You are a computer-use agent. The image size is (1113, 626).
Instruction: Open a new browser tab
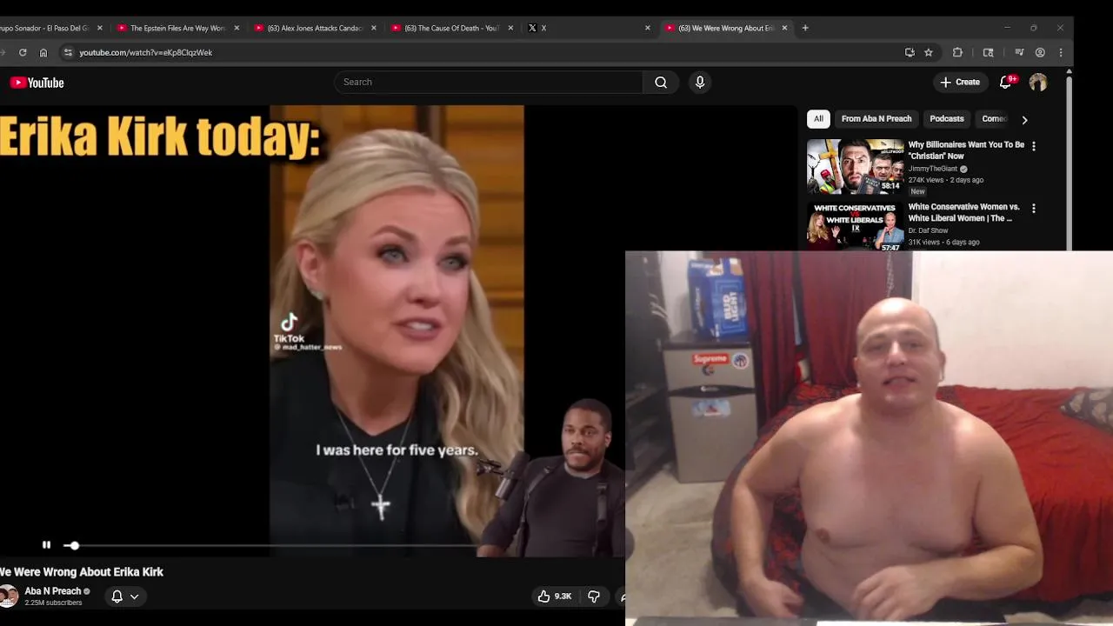pyautogui.click(x=805, y=28)
